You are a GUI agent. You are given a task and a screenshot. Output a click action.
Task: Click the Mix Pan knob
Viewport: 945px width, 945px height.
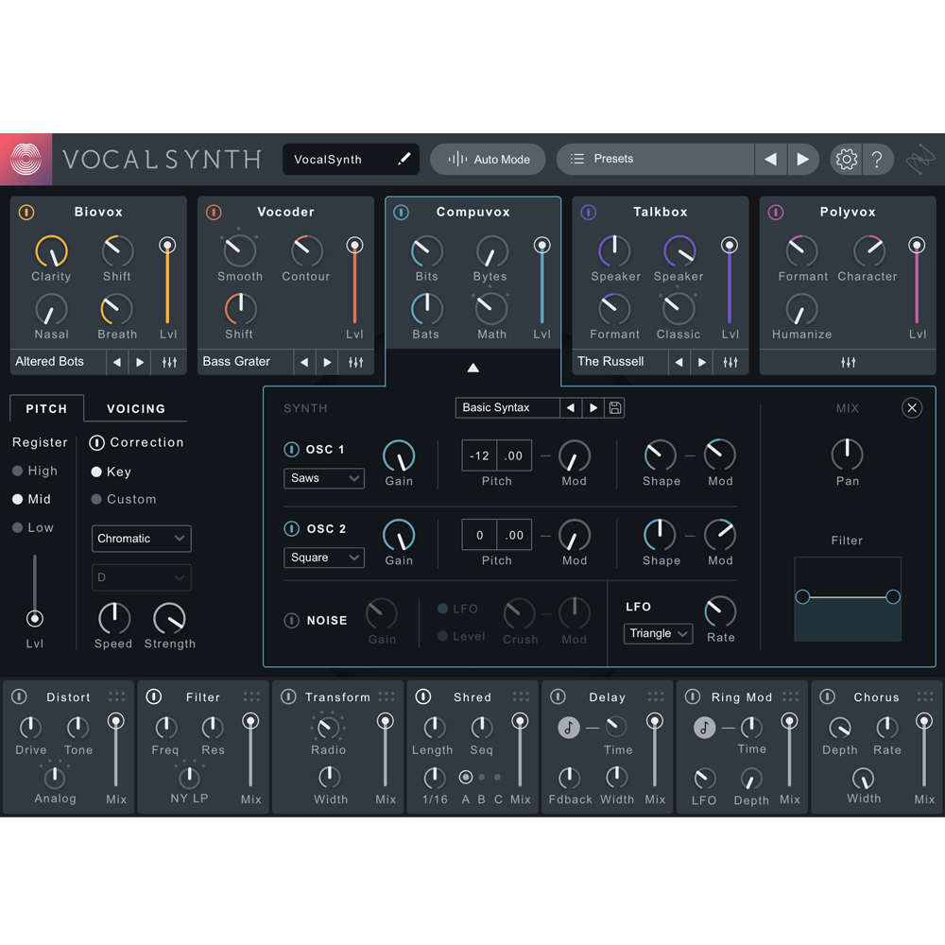[x=848, y=455]
